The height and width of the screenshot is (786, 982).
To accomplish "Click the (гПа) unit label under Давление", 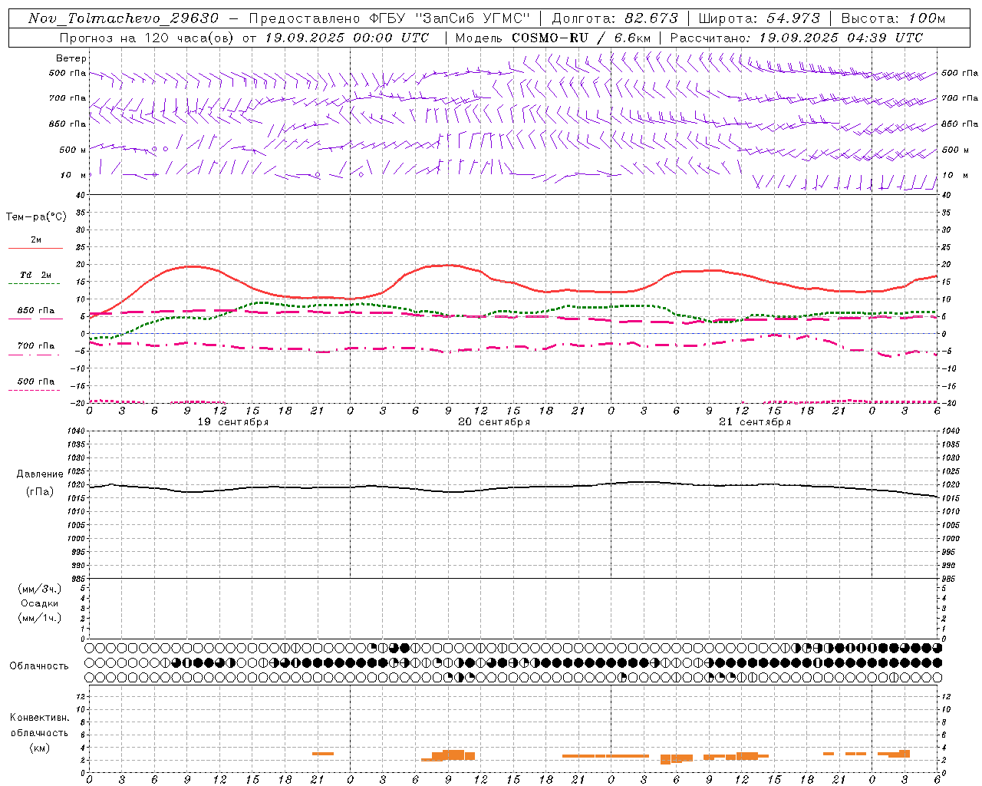I will 40,492.
